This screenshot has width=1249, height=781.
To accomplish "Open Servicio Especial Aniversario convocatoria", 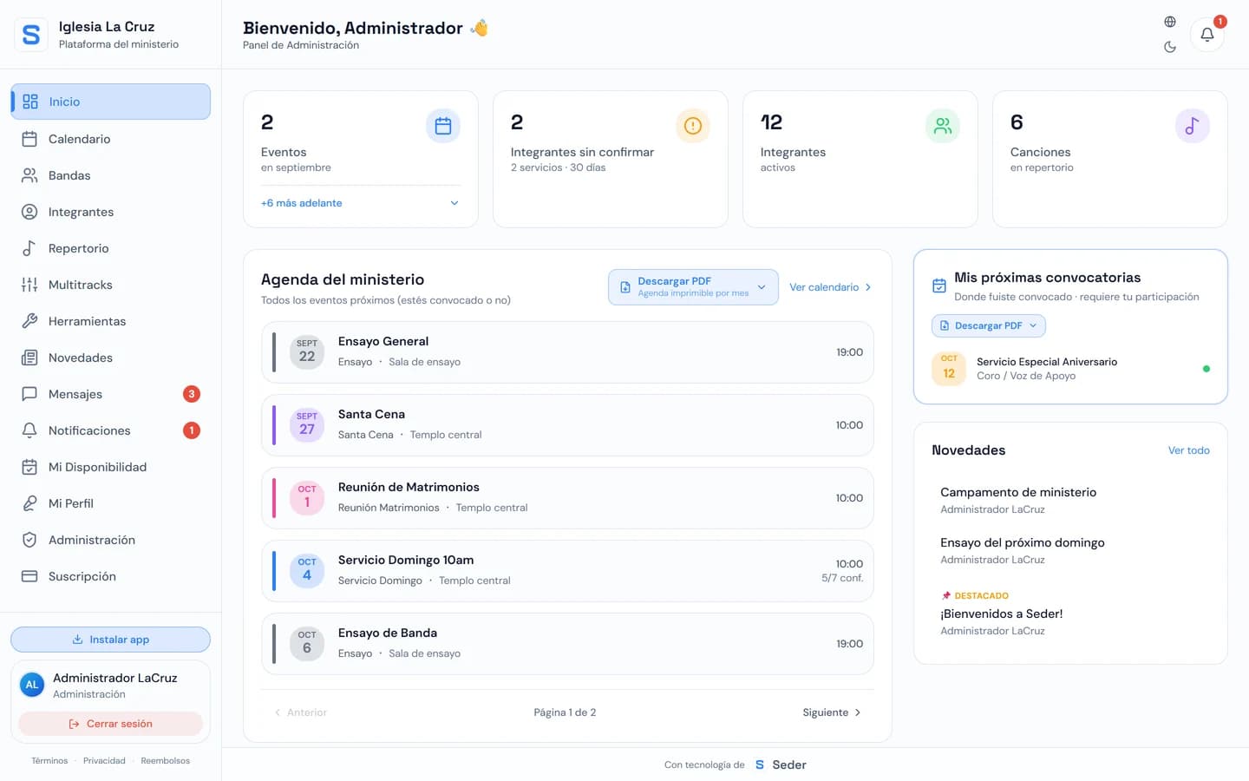I will click(x=1070, y=369).
